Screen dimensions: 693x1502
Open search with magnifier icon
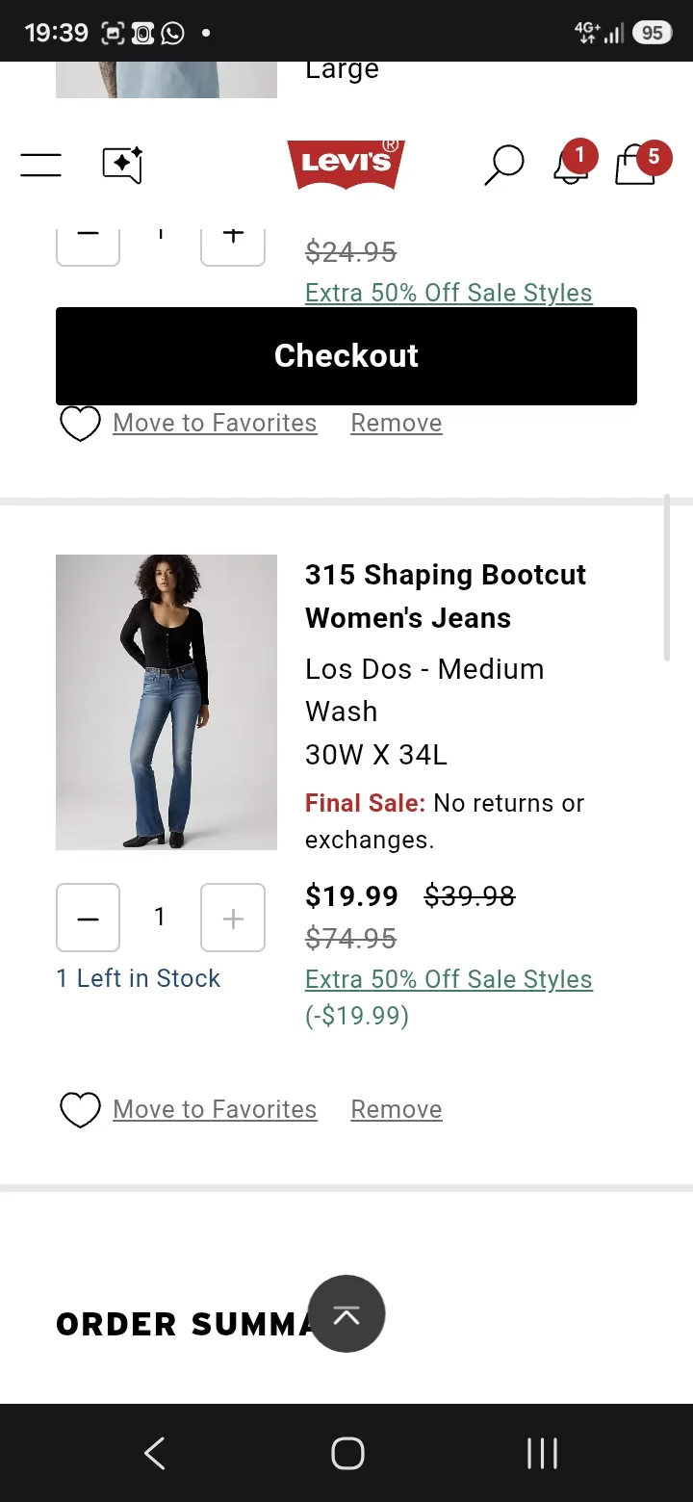(503, 165)
